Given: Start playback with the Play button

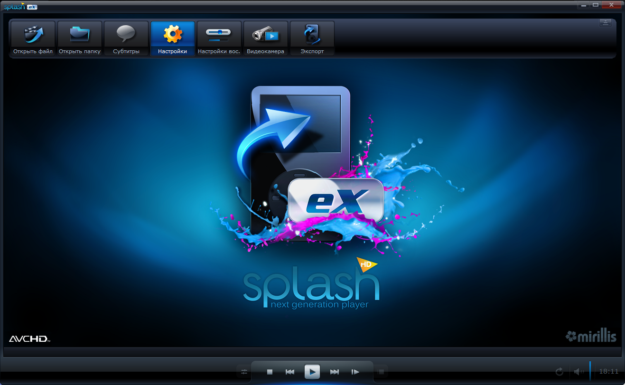Looking at the screenshot, I should (312, 372).
